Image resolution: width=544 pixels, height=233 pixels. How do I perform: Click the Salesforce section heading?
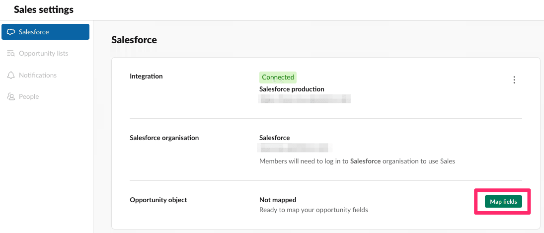click(134, 40)
